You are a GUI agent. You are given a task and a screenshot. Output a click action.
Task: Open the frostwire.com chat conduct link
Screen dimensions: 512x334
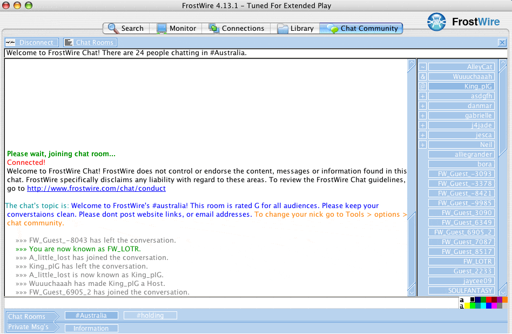point(96,189)
